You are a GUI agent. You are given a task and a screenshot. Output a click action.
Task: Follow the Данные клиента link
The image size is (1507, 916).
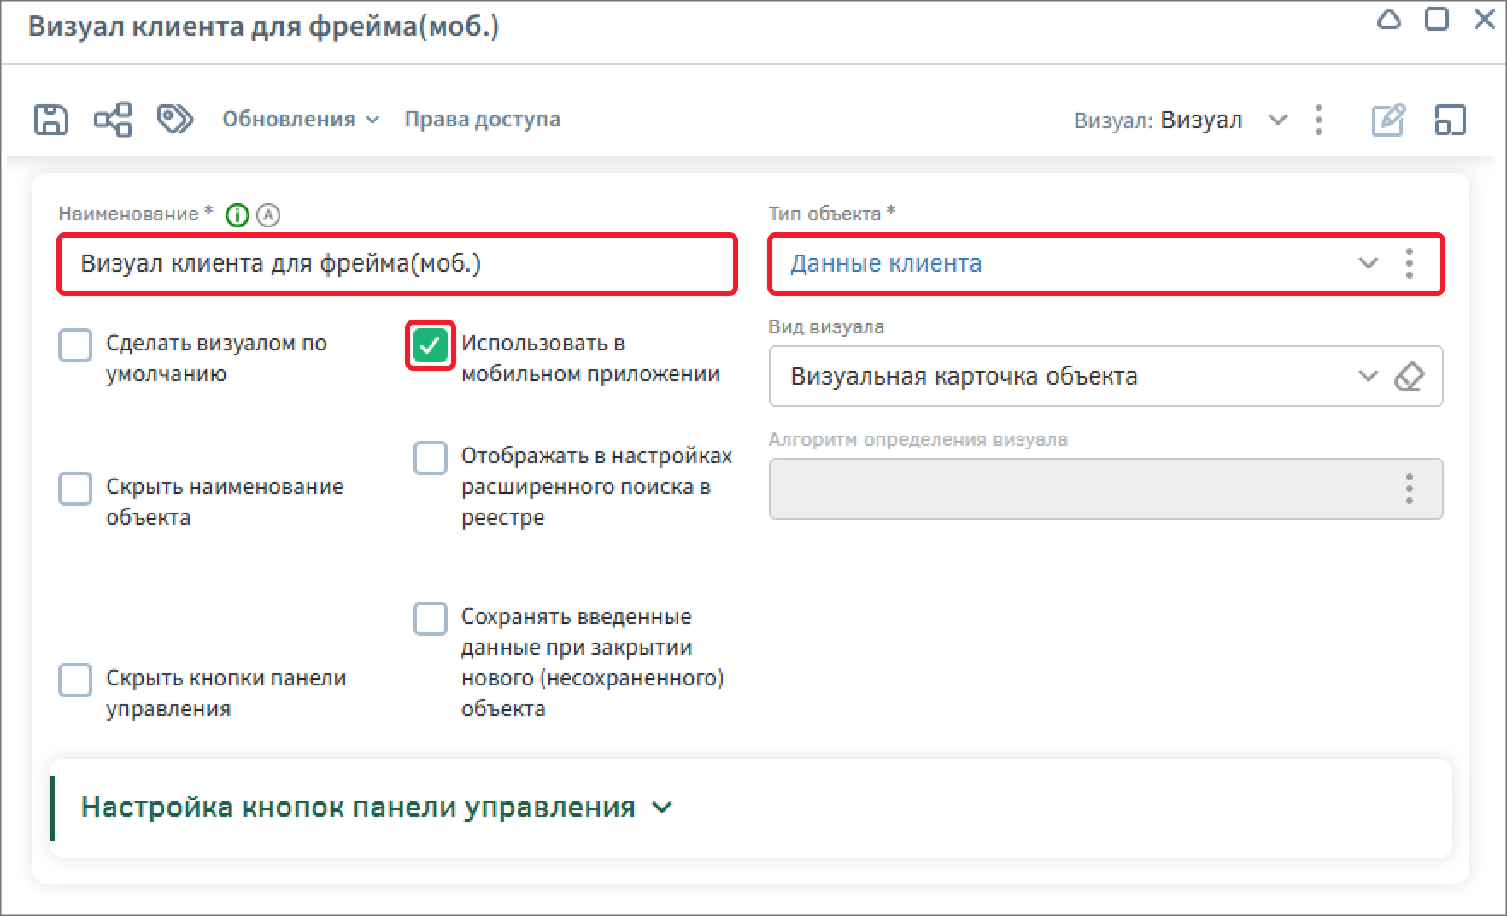coord(886,264)
